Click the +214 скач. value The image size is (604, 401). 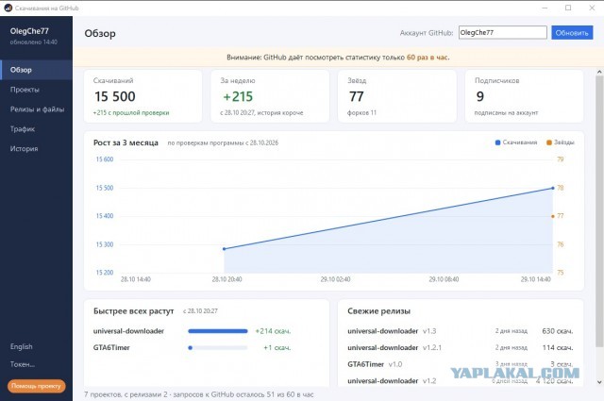click(273, 331)
